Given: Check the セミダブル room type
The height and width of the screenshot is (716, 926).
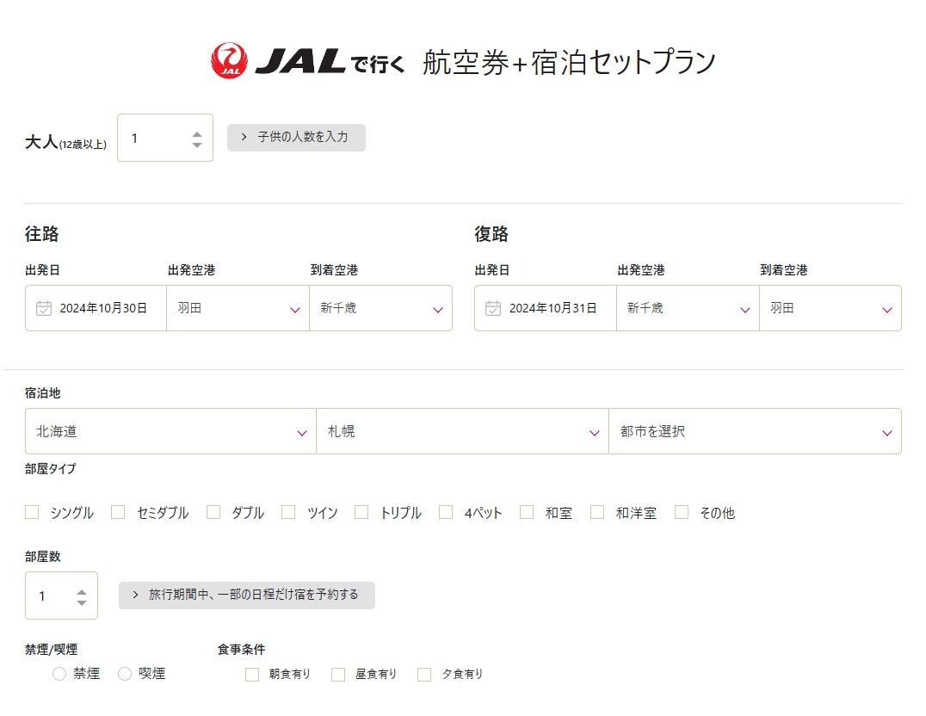Looking at the screenshot, I should pos(118,512).
